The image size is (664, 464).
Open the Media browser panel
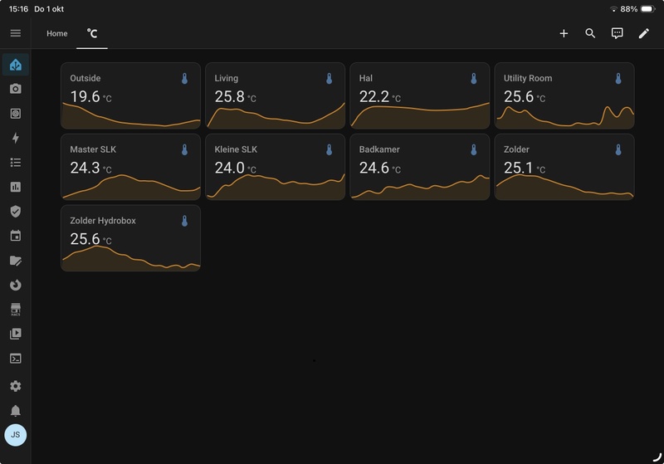(x=16, y=334)
